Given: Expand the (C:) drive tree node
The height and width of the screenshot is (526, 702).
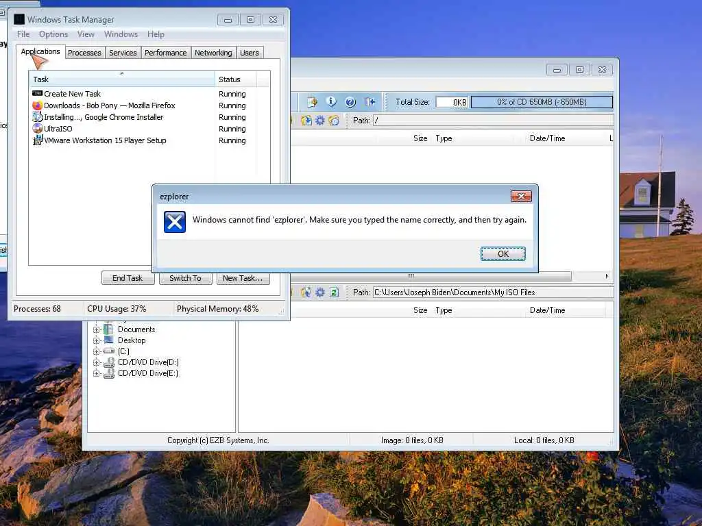Looking at the screenshot, I should [96, 351].
